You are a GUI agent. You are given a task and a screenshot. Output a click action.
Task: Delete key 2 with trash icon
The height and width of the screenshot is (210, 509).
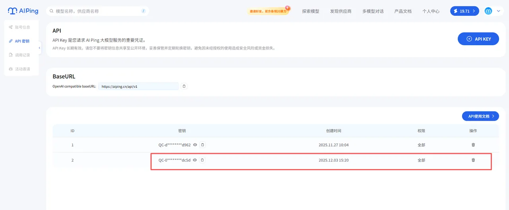[x=473, y=160]
